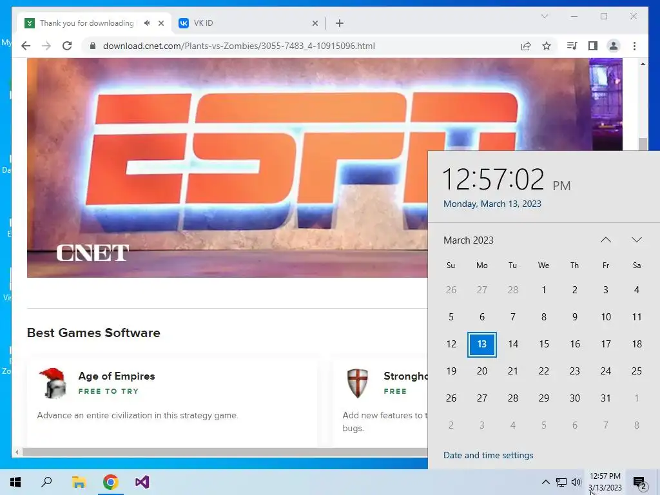Open the media control icon in Chrome toolbar

click(x=572, y=46)
